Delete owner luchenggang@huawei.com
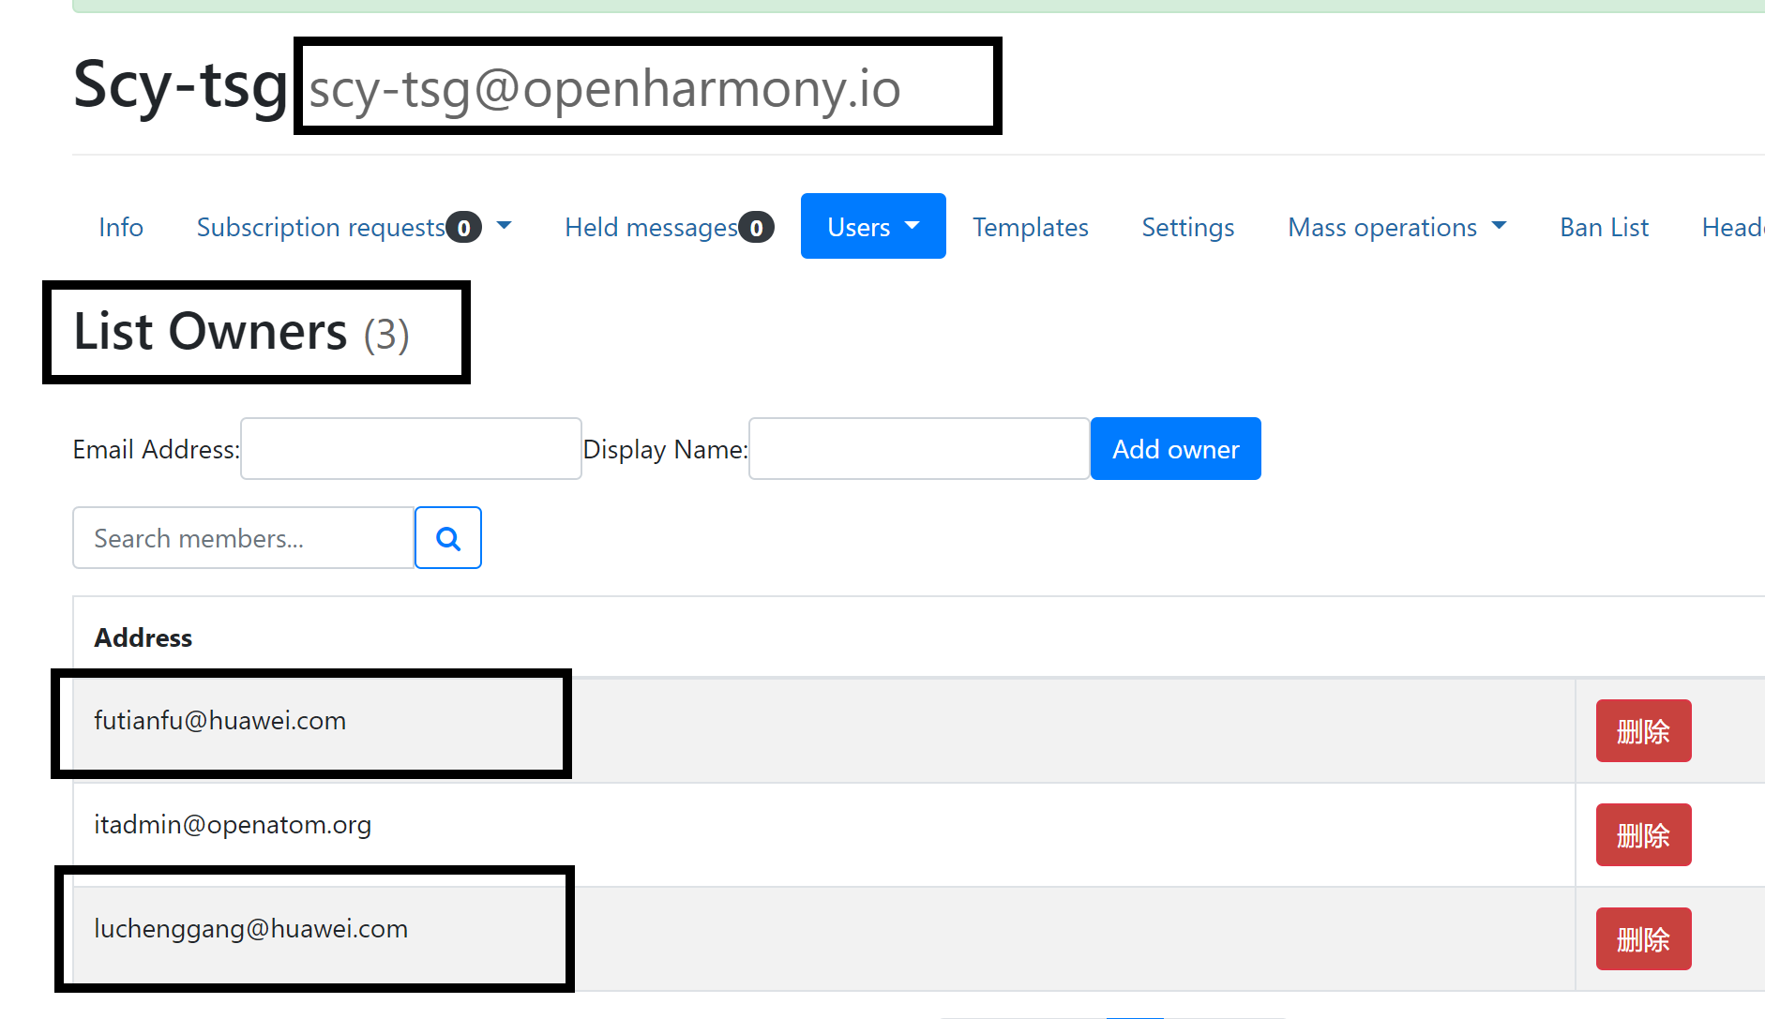 click(x=1644, y=939)
